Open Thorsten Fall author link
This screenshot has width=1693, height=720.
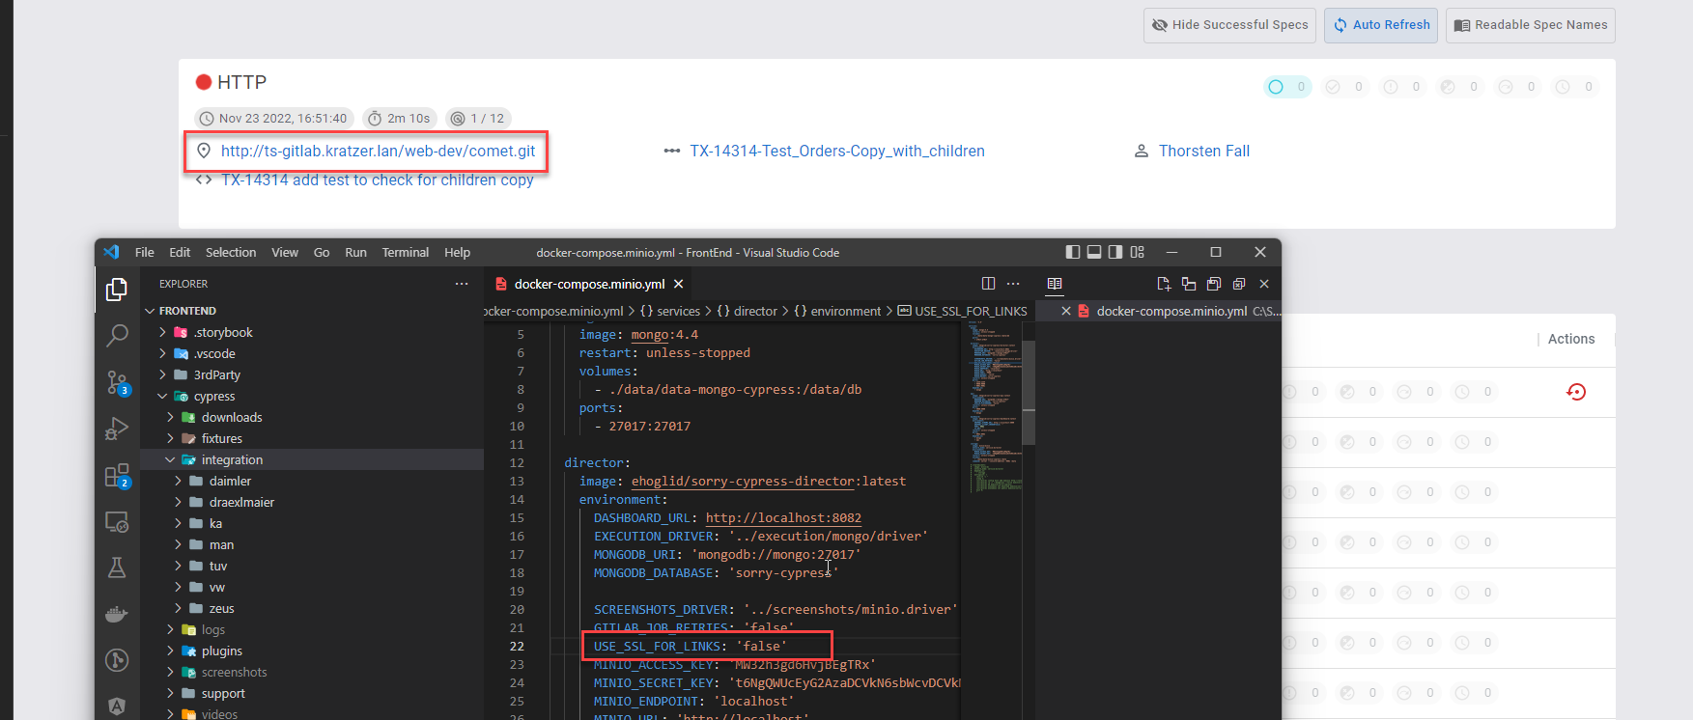(x=1204, y=151)
